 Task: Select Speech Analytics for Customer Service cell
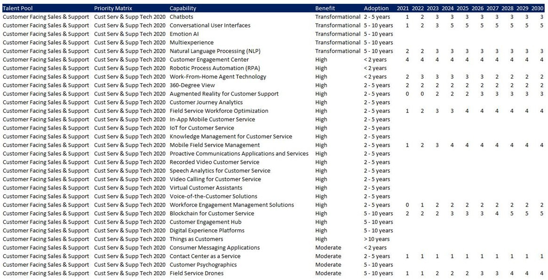220,171
